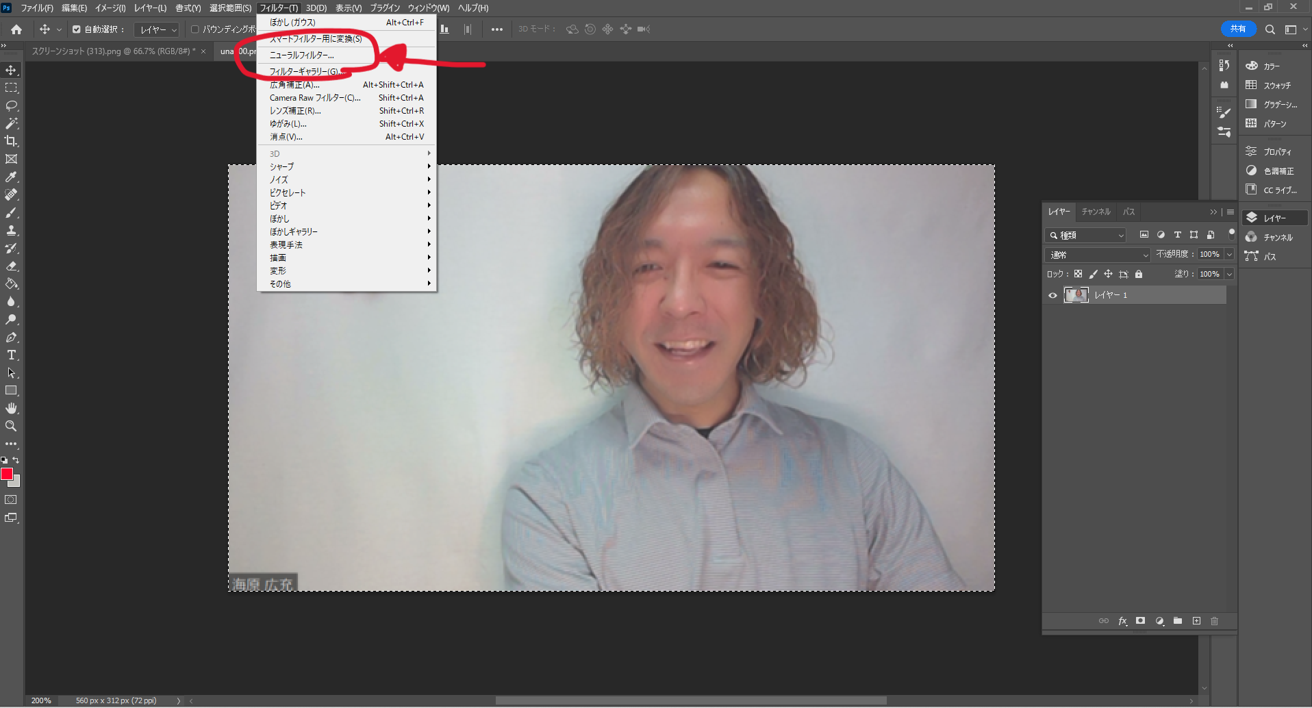Open the イメージ(I) menu
The width and height of the screenshot is (1312, 708).
point(110,8)
